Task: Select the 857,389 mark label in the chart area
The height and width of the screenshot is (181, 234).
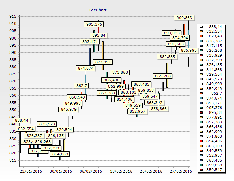Action: tap(107, 93)
